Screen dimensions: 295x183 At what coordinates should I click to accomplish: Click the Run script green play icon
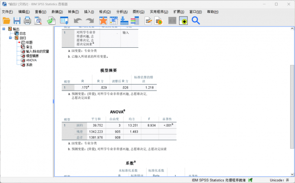point(159,20)
